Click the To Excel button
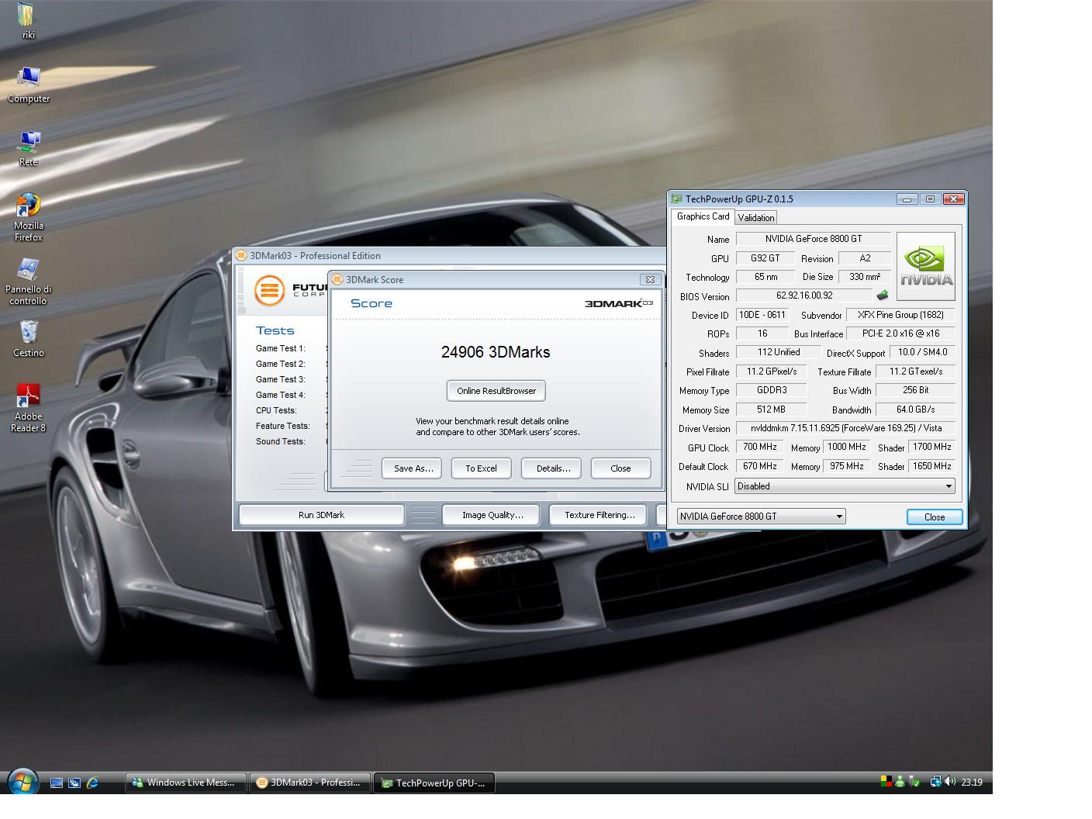Image resolution: width=1092 pixels, height=819 pixels. (x=481, y=468)
